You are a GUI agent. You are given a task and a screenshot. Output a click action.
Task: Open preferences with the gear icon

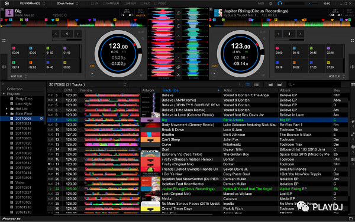(271, 4)
